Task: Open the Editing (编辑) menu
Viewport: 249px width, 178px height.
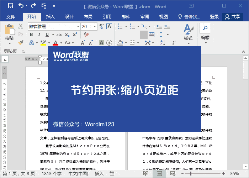Action: pyautogui.click(x=205, y=34)
